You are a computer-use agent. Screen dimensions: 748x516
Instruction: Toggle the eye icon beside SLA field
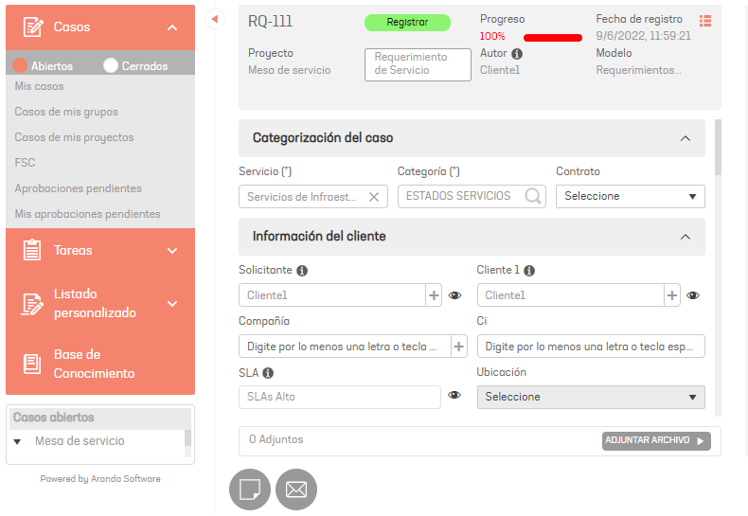[x=454, y=396]
